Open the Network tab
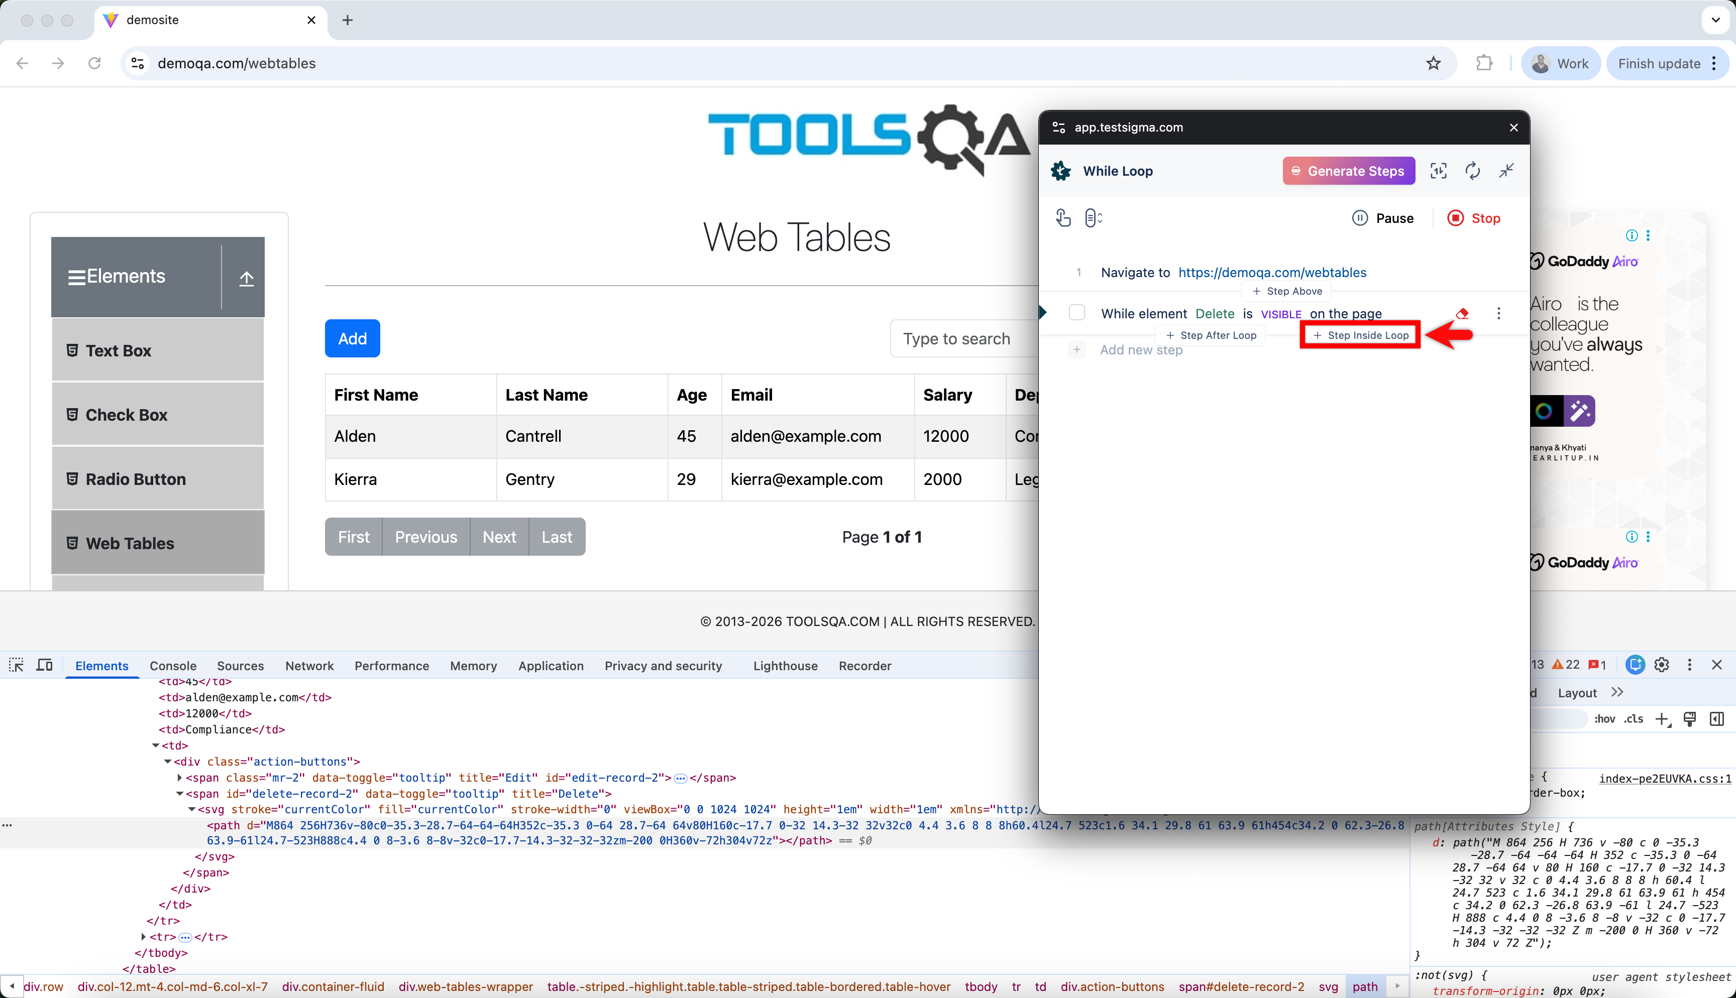The width and height of the screenshot is (1736, 998). pyautogui.click(x=309, y=666)
